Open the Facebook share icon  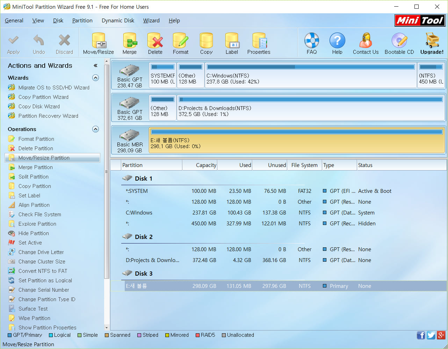pyautogui.click(x=421, y=335)
